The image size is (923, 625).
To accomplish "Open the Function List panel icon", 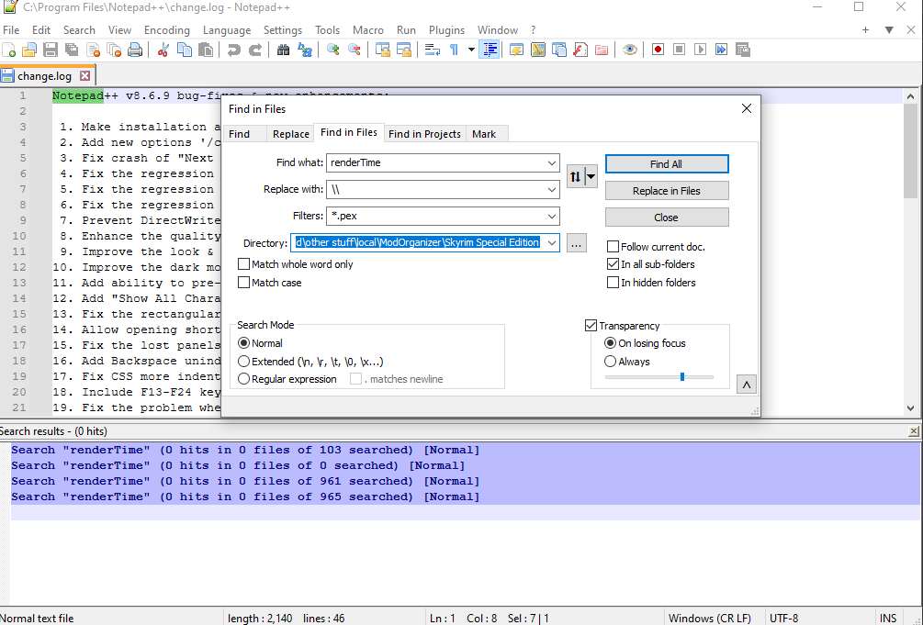I will point(580,50).
